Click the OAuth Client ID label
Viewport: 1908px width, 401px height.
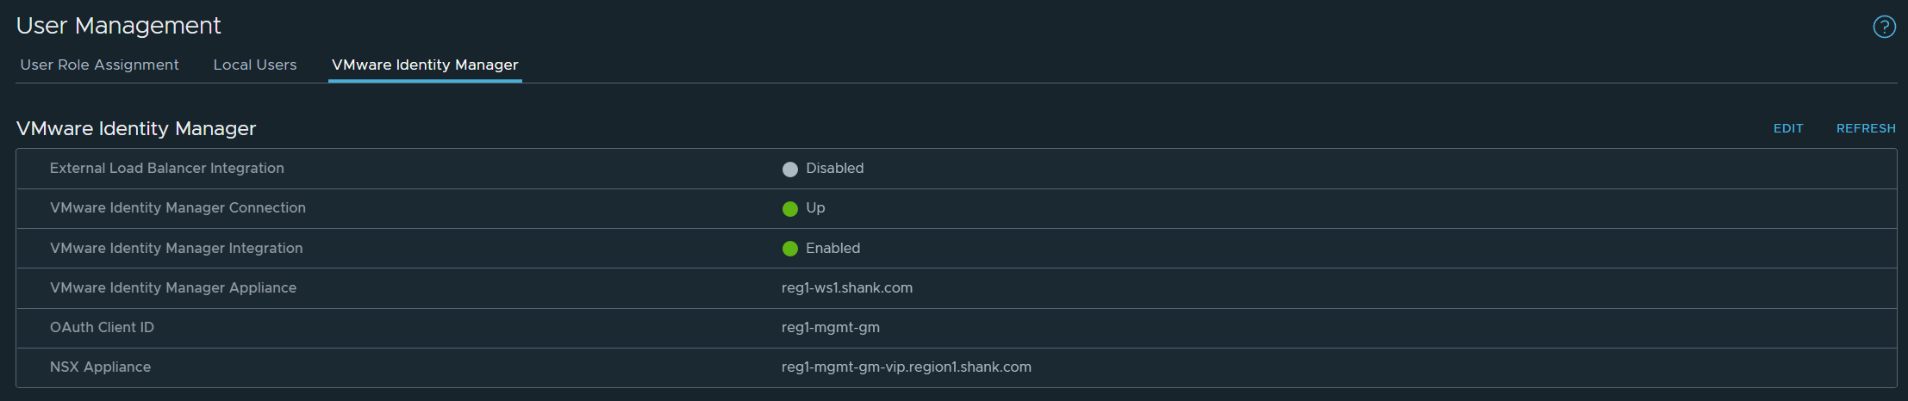(x=102, y=327)
